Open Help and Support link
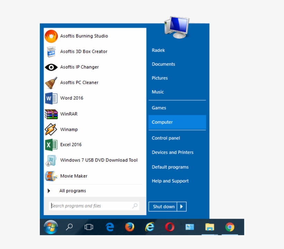The image size is (284, 249). pos(170,181)
